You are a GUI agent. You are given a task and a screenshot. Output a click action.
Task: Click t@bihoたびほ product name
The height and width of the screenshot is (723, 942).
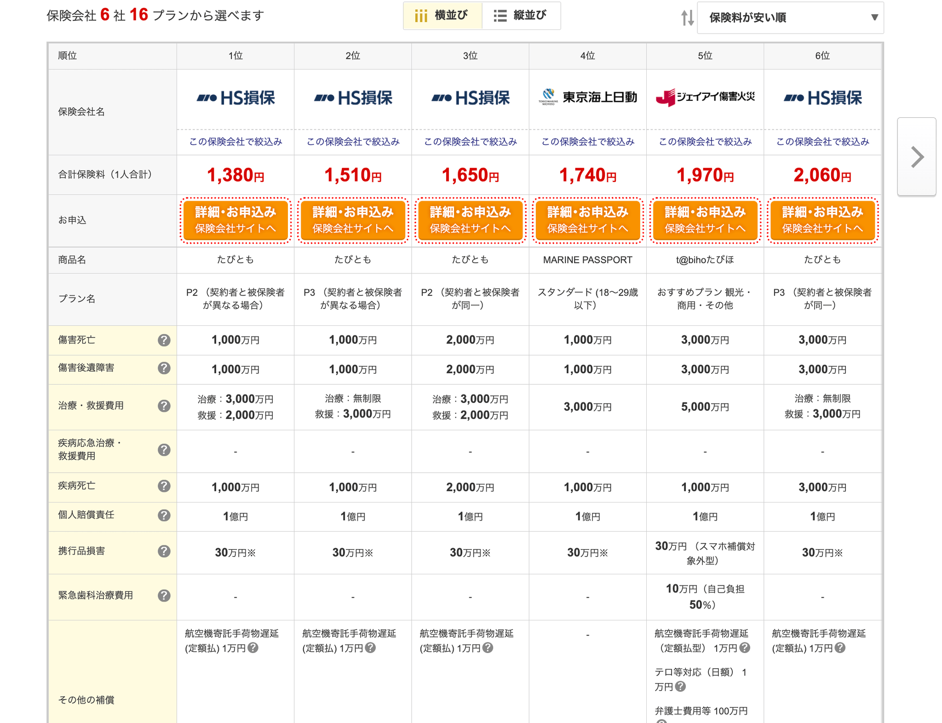[x=705, y=260]
